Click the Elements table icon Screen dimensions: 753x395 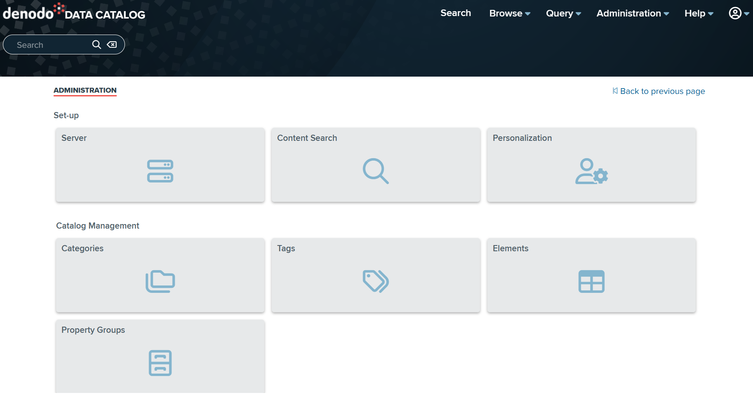pos(591,281)
